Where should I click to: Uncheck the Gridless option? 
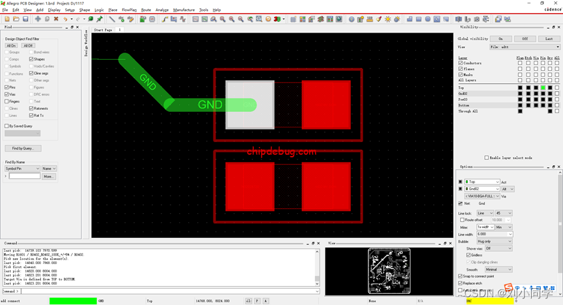(469, 255)
